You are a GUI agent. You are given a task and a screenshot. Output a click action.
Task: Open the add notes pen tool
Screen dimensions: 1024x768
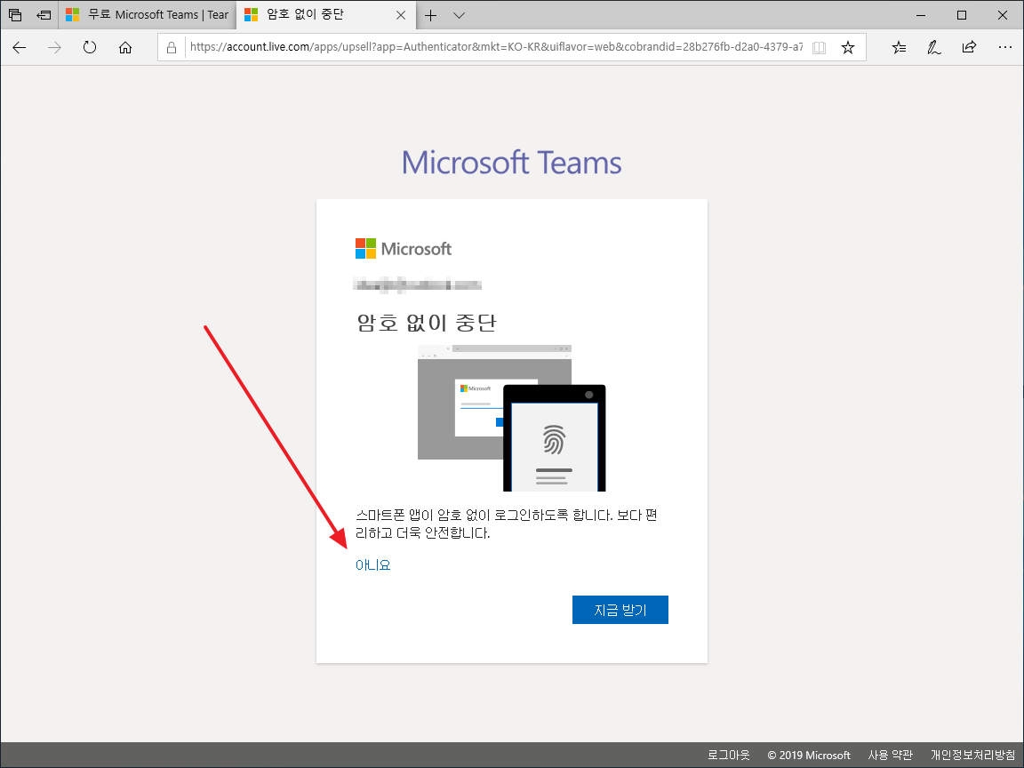tap(934, 47)
